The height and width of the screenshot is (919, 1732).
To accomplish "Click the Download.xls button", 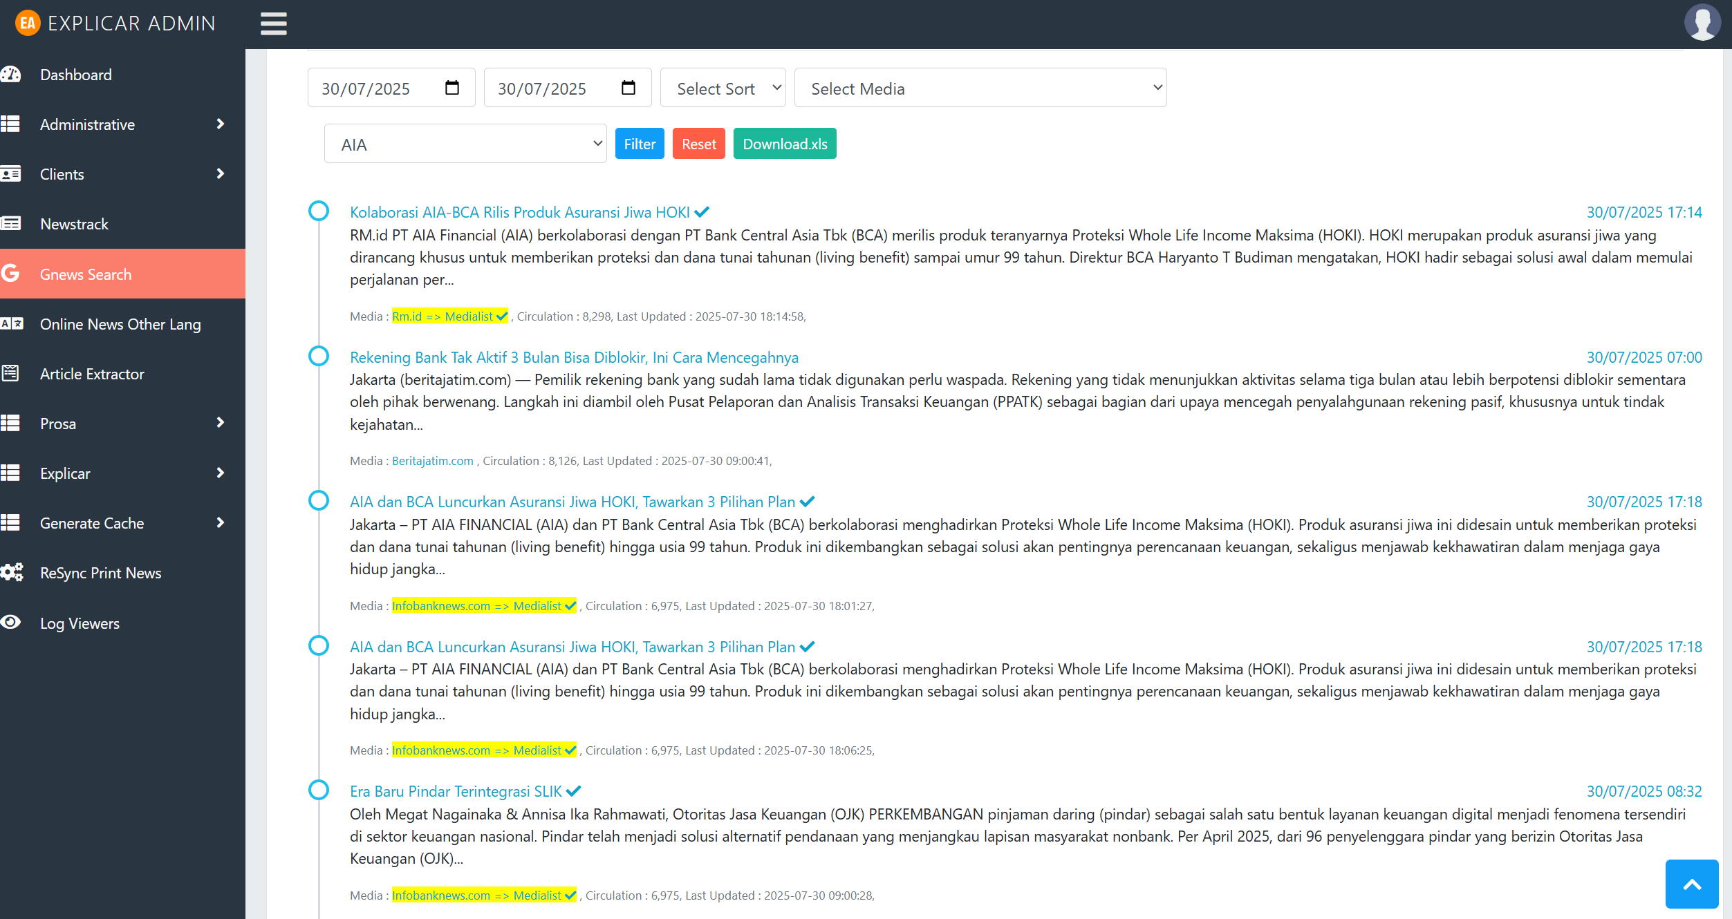I will [784, 144].
